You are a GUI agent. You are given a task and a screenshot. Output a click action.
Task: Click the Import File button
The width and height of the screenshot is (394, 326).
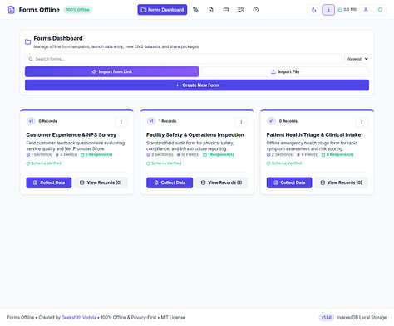285,71
